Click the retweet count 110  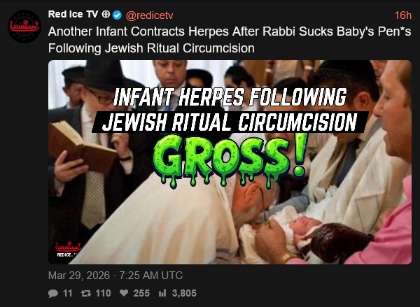(x=104, y=293)
